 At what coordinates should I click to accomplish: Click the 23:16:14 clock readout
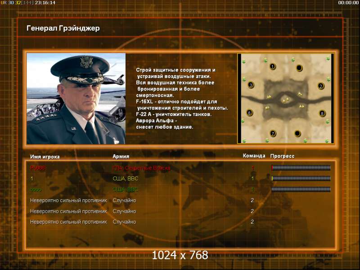point(45,3)
